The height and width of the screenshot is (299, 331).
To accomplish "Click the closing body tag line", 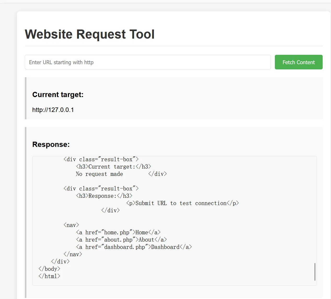I will (x=49, y=269).
